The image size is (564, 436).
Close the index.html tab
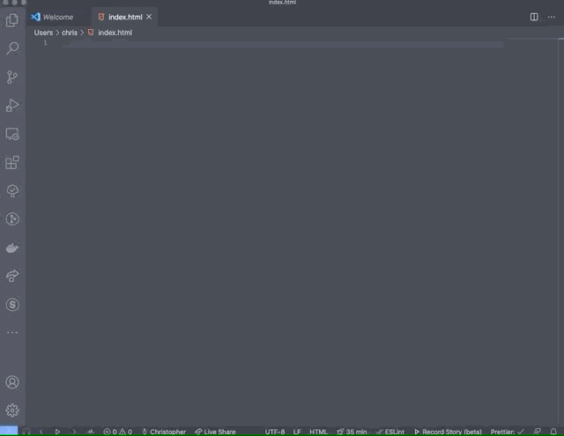[x=149, y=17]
